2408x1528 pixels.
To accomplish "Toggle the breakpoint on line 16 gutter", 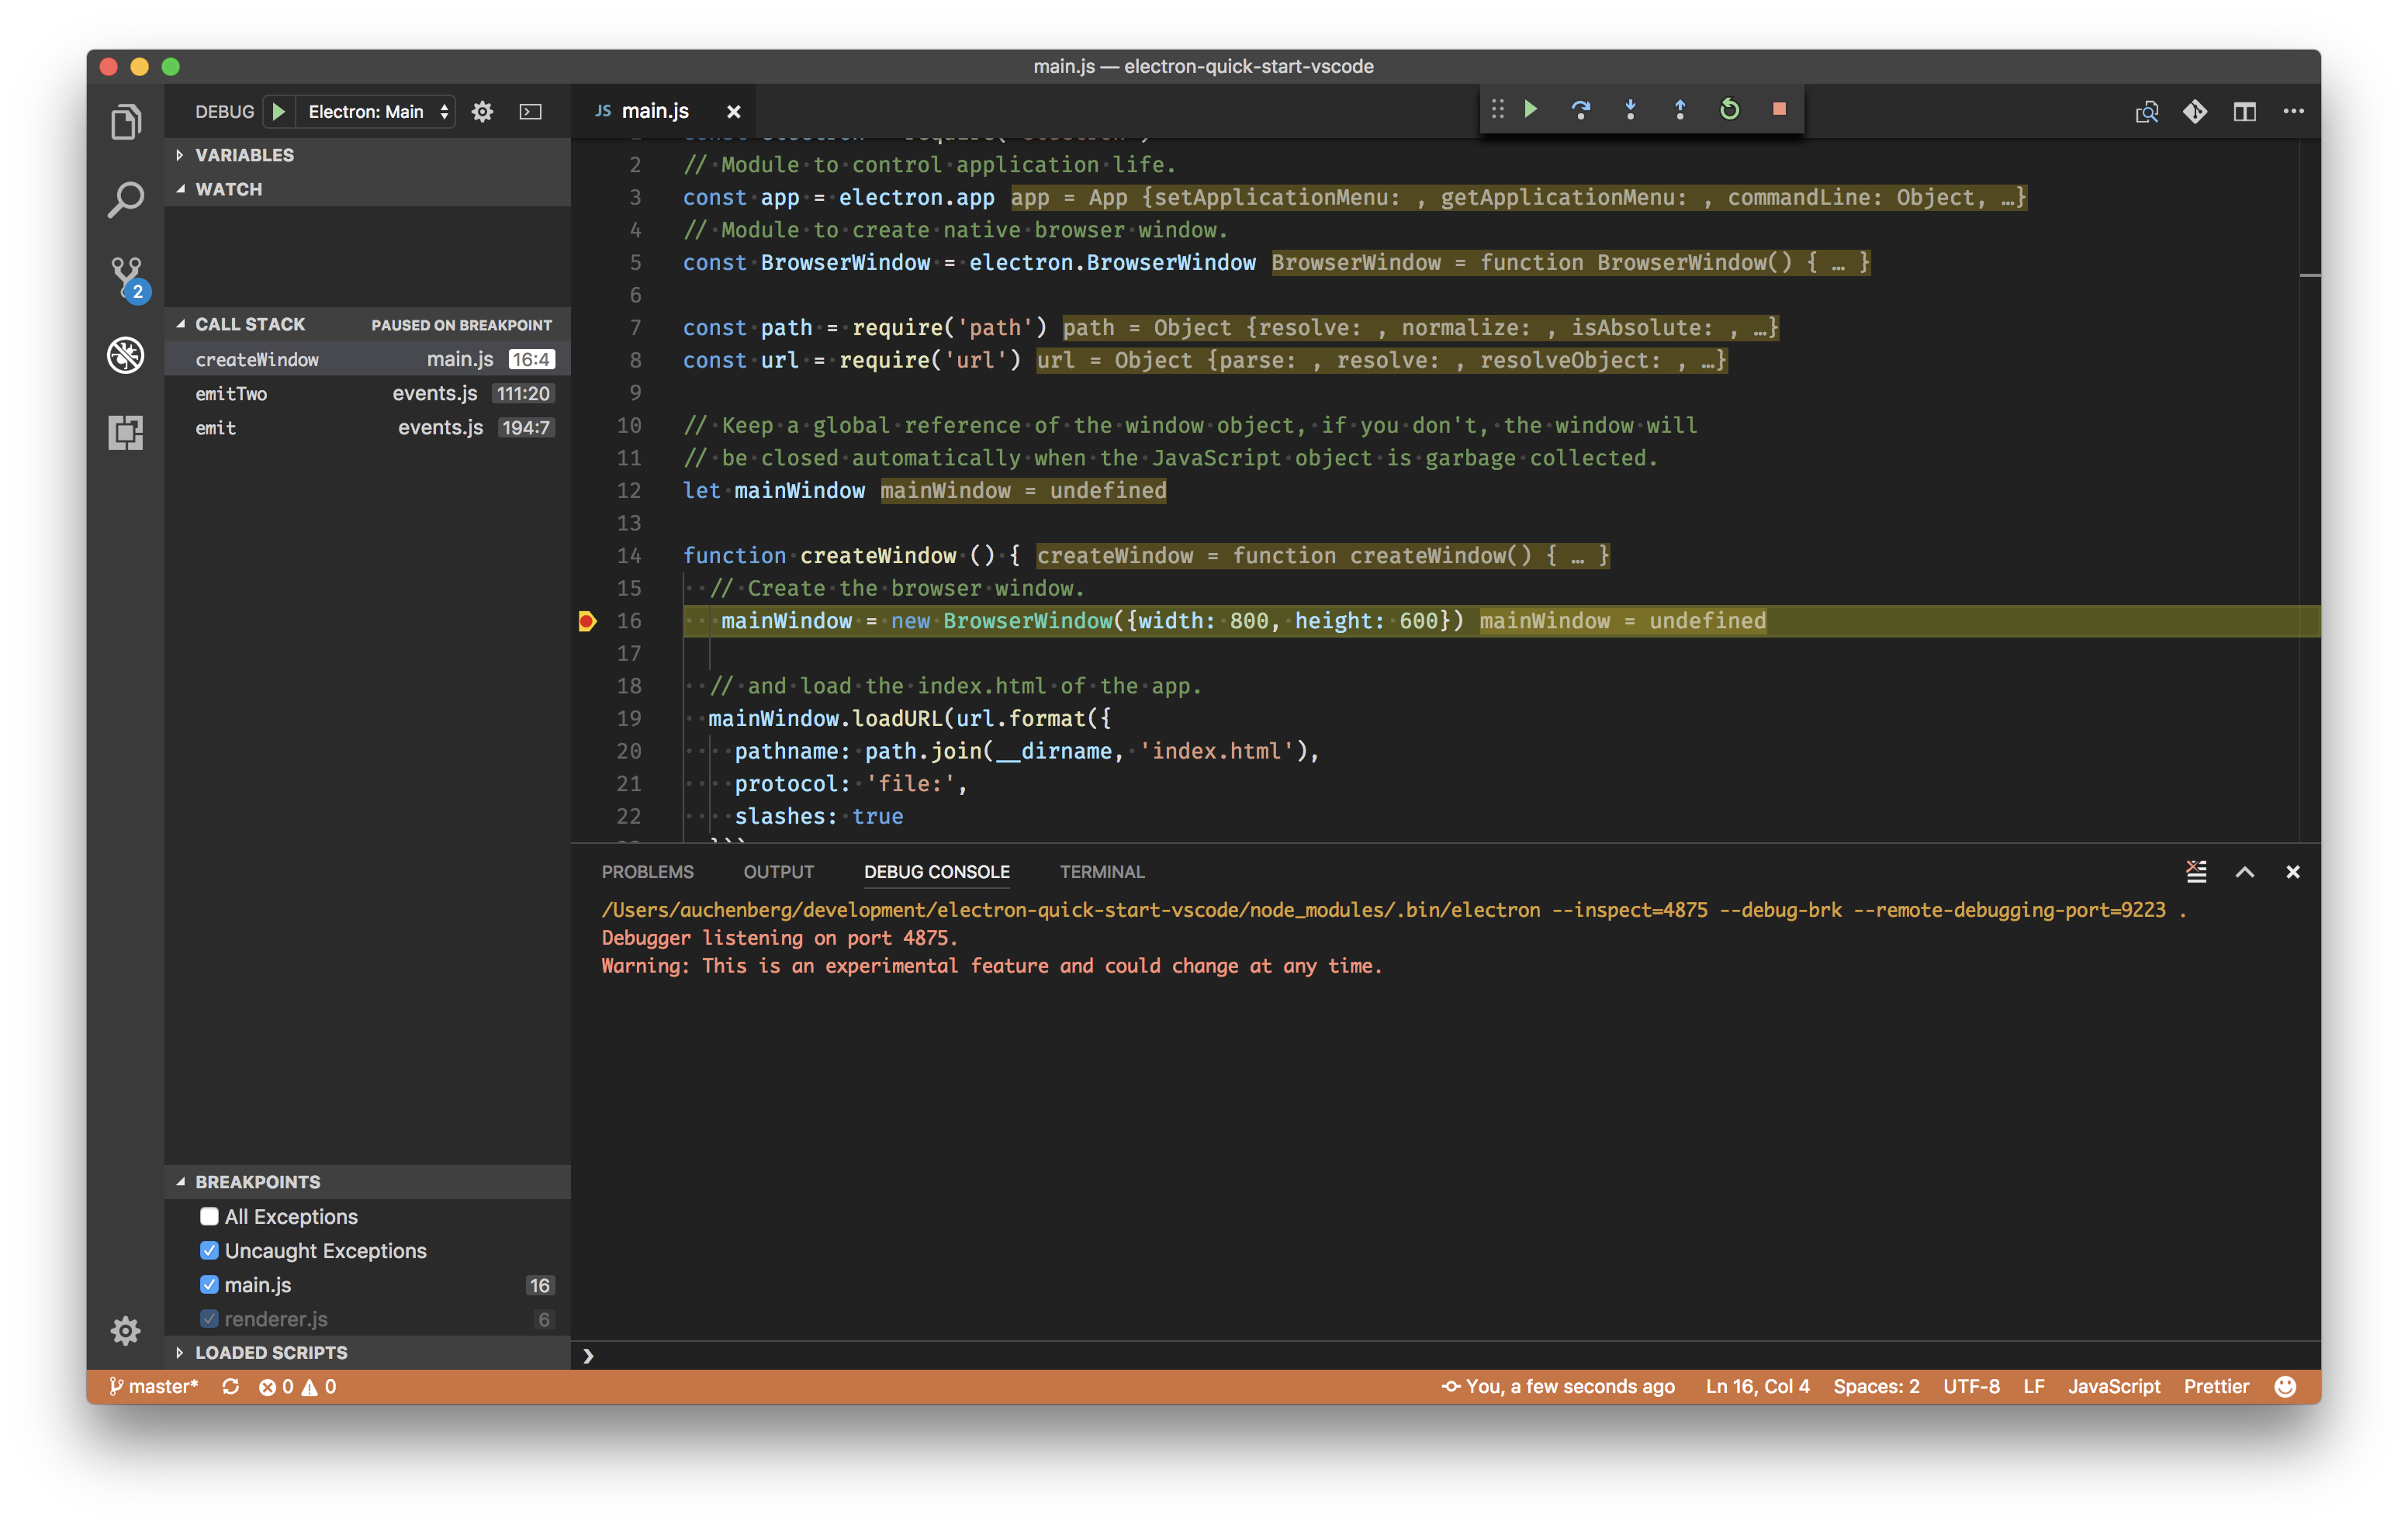I will coord(587,621).
